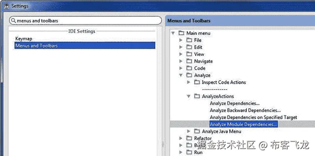
Task: Select Analyze Dependencies on Specified Target
Action: (253, 117)
